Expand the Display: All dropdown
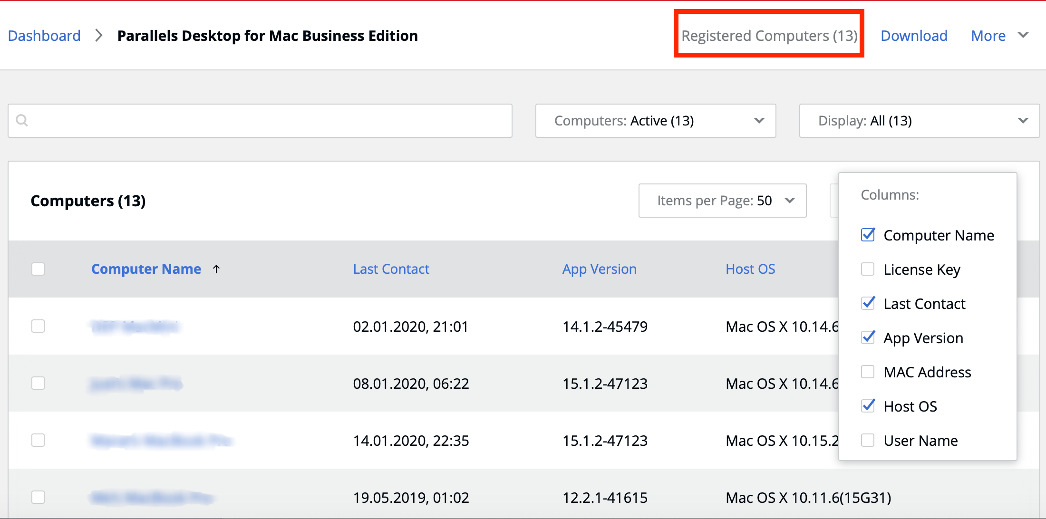Viewport: 1046px width, 519px height. (919, 121)
